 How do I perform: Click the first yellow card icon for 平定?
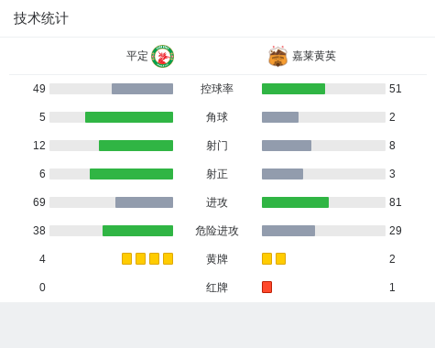pyautogui.click(x=126, y=258)
